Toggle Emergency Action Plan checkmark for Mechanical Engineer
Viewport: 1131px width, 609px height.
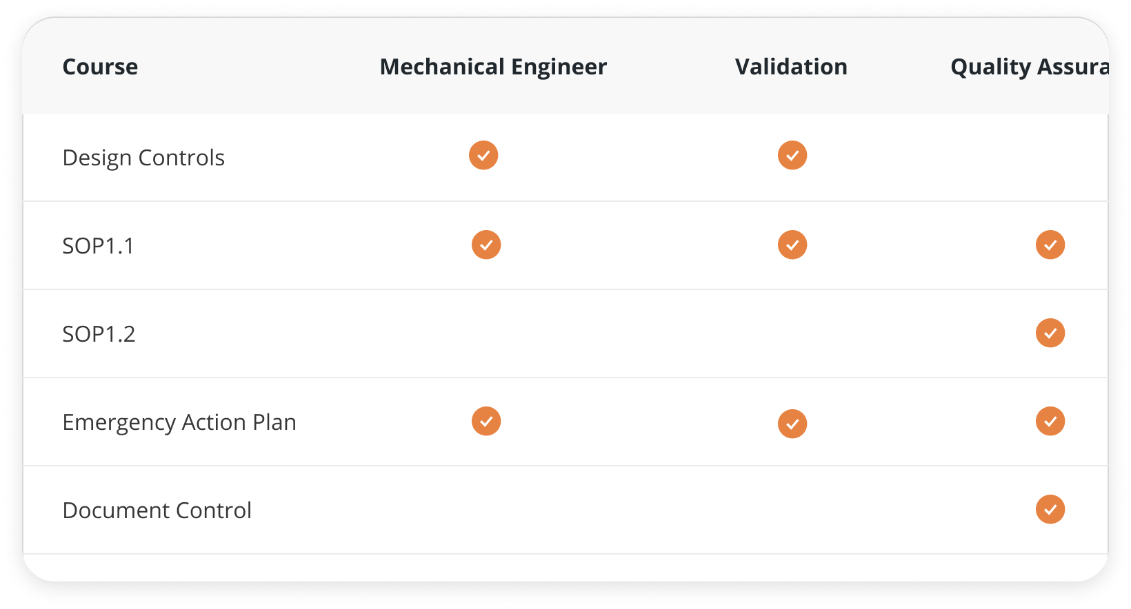point(486,421)
